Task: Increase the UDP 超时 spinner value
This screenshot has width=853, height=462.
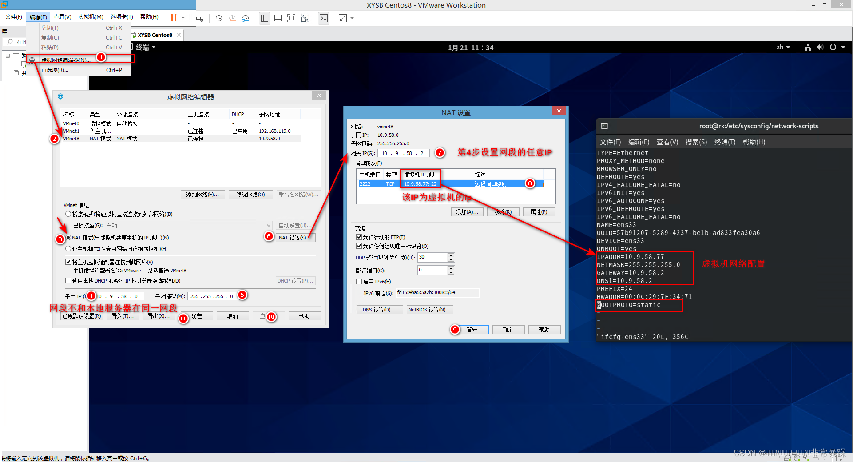Action: click(451, 255)
